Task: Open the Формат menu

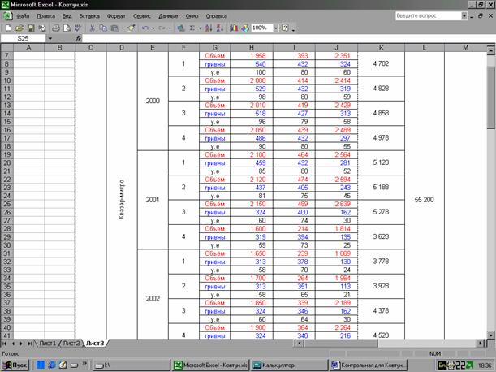Action: click(116, 15)
